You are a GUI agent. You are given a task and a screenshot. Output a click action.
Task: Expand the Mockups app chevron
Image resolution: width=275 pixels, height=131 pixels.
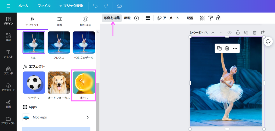87,117
